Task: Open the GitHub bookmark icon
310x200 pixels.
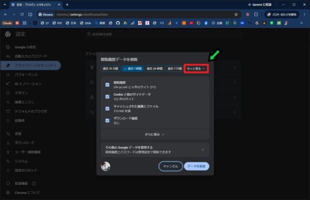Action: [118, 23]
